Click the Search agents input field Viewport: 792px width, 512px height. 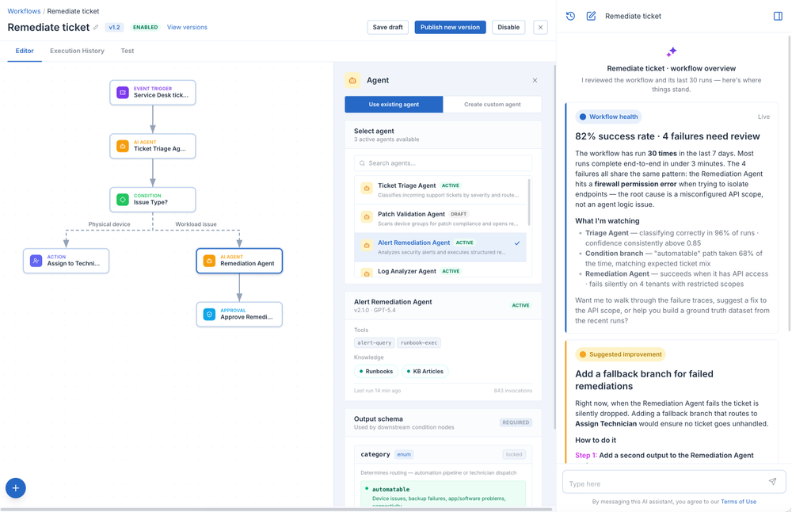pos(443,163)
